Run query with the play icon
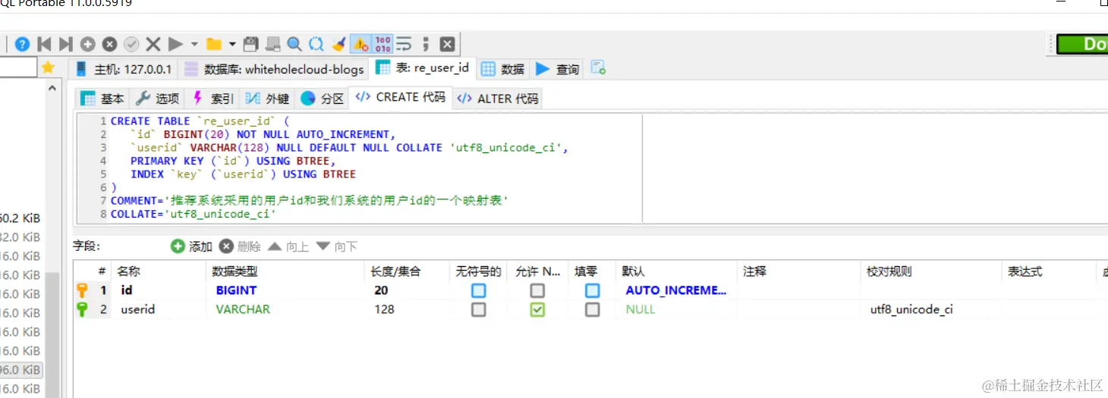1108x398 pixels. click(175, 44)
